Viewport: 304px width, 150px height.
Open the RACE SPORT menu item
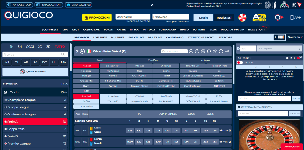click(x=256, y=30)
